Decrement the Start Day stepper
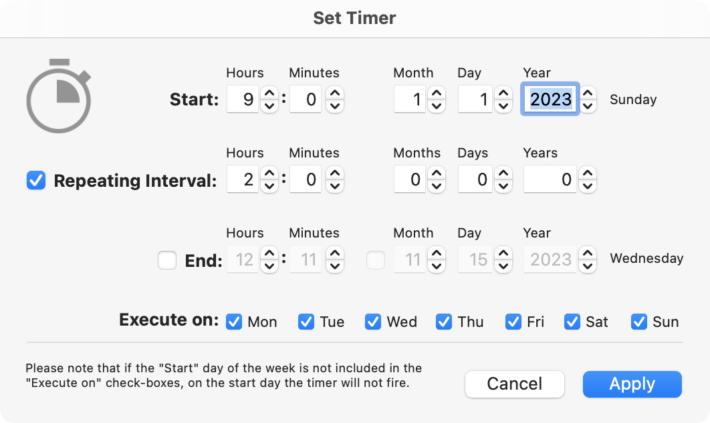Image resolution: width=710 pixels, height=423 pixels. [x=503, y=105]
